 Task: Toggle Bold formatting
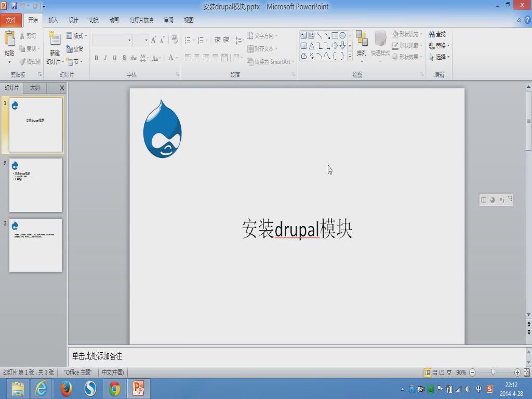click(96, 58)
